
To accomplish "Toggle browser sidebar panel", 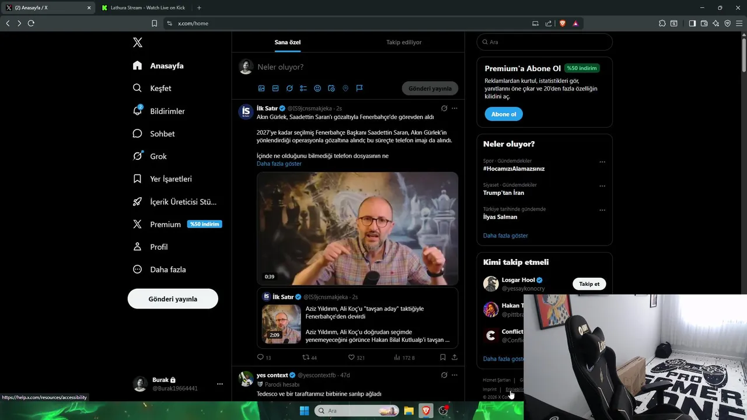I will 692,23.
